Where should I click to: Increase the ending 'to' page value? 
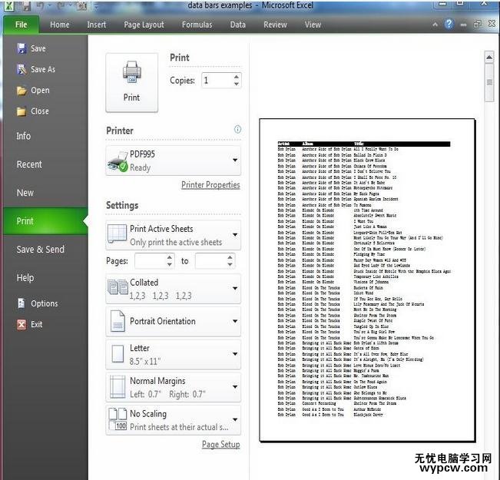pos(230,257)
